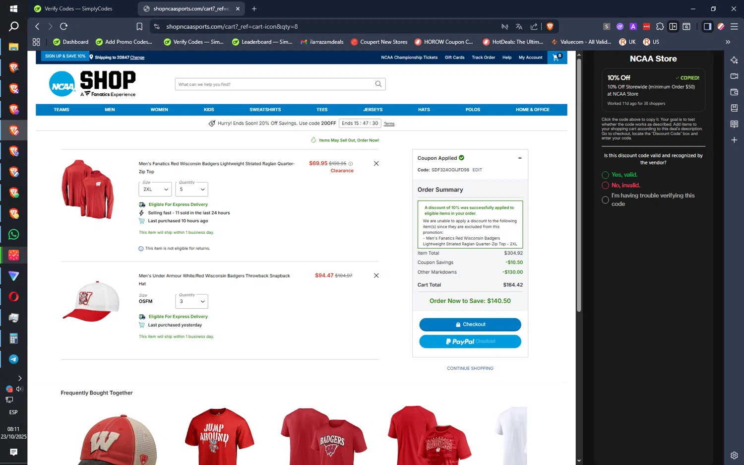Screen dimensions: 744x465
Task: Click the red Quarter-Zip Top thumbnail
Action: (x=88, y=189)
